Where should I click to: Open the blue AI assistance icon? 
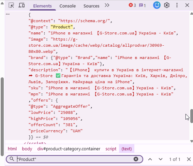157,5
